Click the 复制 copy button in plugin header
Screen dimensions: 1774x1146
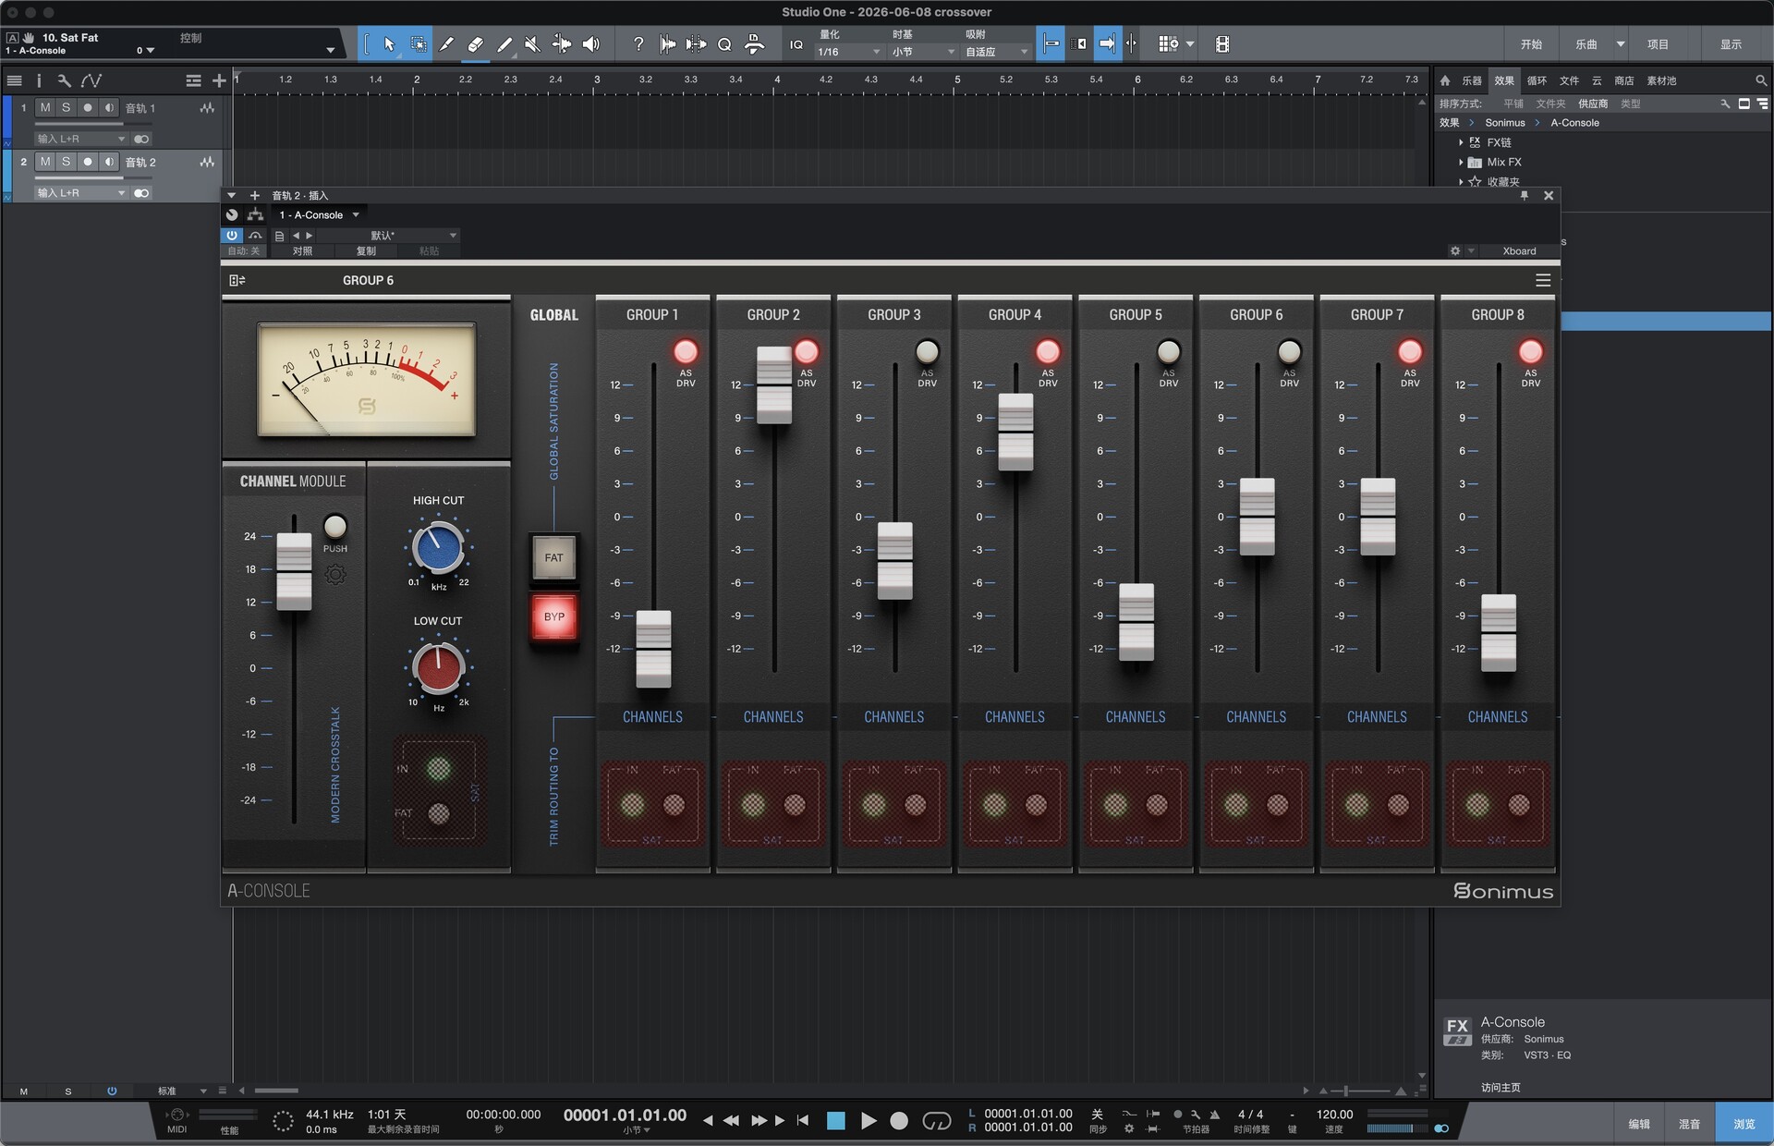click(366, 251)
